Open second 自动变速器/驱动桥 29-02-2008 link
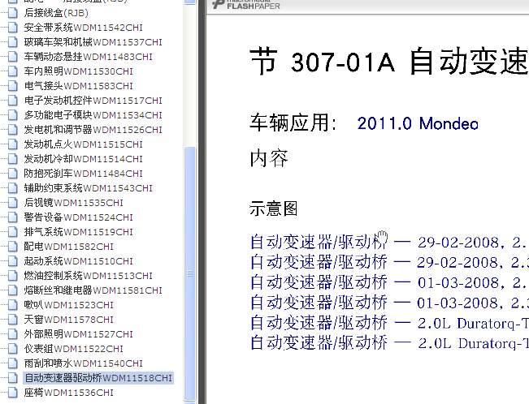 click(x=389, y=262)
